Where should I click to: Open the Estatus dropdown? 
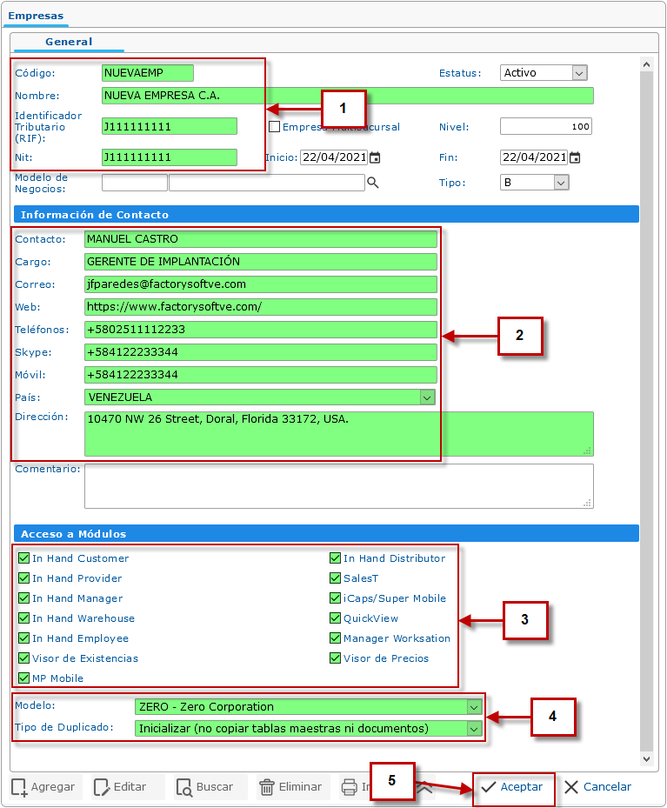[x=544, y=73]
